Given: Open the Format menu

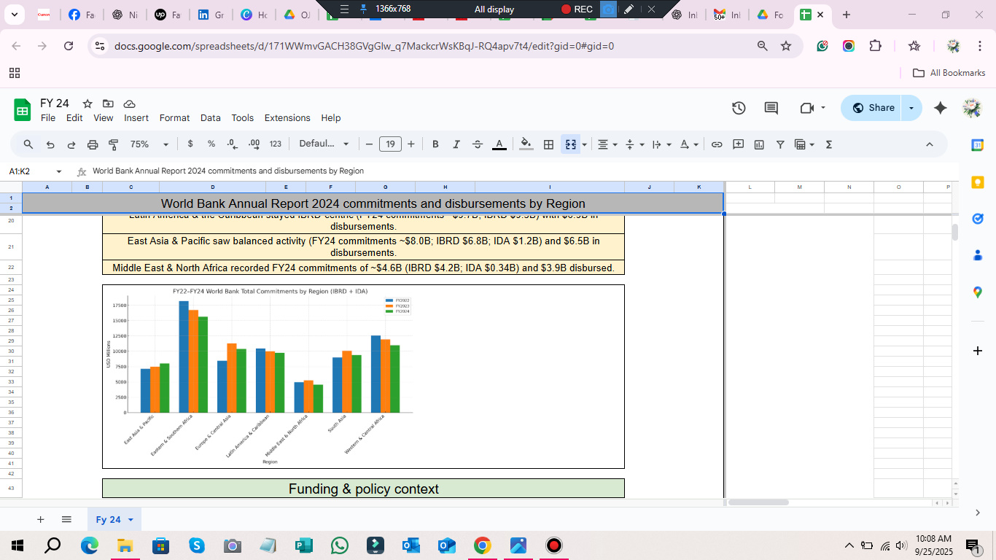Looking at the screenshot, I should (x=174, y=118).
